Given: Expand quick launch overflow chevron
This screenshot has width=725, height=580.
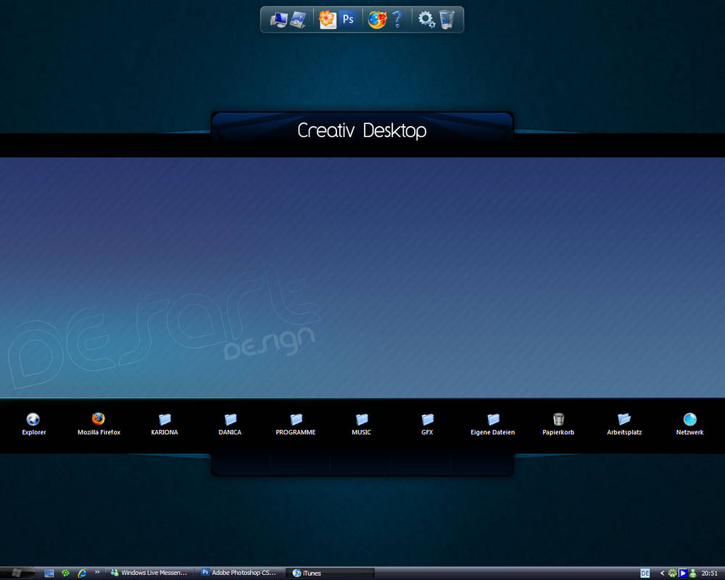Looking at the screenshot, I should [97, 572].
